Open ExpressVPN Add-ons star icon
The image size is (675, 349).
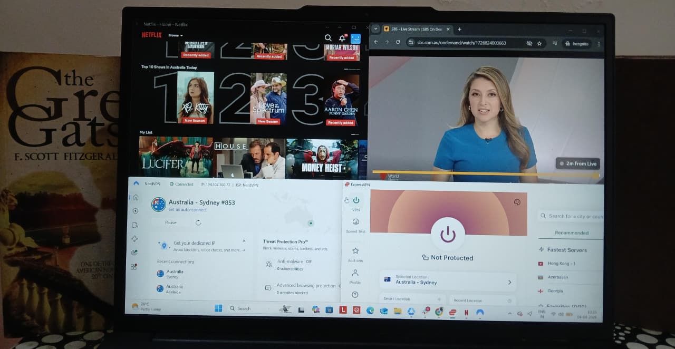(x=355, y=254)
